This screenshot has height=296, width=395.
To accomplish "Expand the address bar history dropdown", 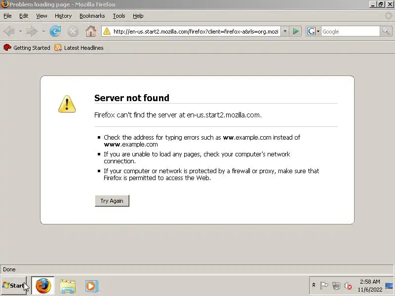I will click(x=285, y=32).
